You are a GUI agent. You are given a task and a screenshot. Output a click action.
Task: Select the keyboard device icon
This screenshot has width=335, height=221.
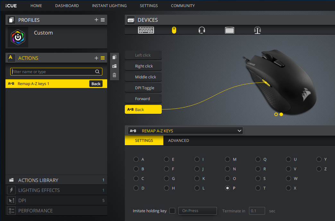point(146,30)
